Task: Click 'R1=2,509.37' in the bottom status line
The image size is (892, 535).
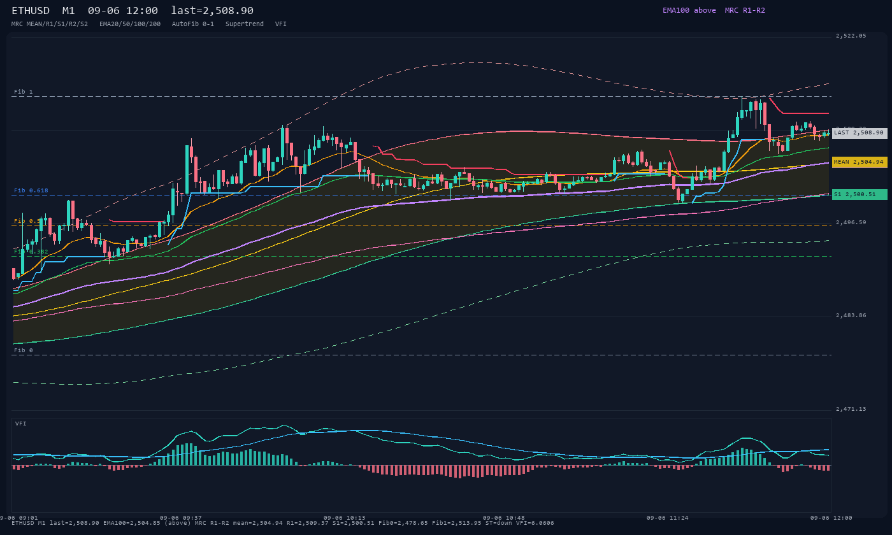Action: (x=308, y=523)
